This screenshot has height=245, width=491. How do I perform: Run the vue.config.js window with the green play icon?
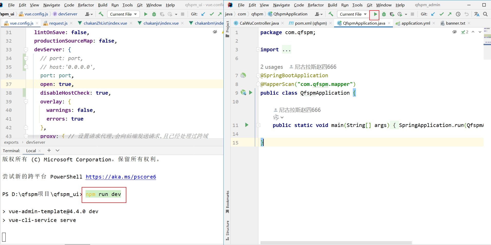click(x=146, y=14)
